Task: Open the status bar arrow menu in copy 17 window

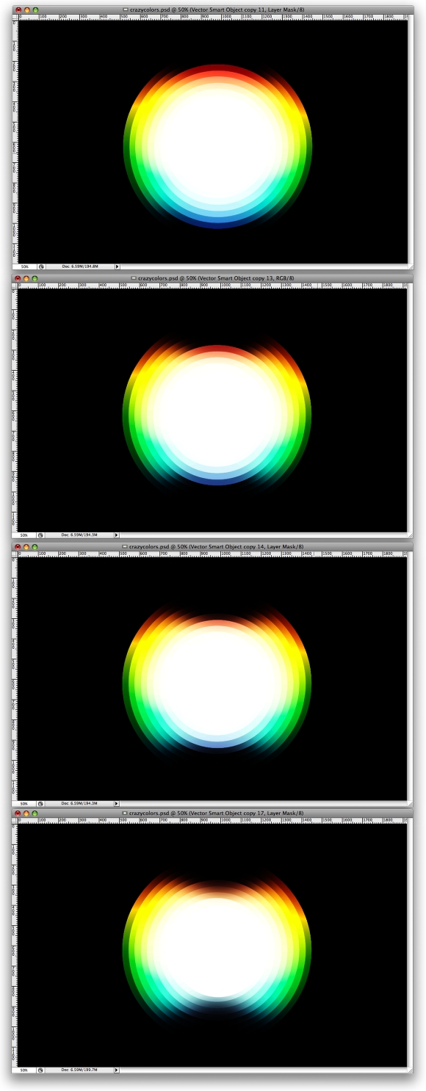Action: coord(117,1070)
